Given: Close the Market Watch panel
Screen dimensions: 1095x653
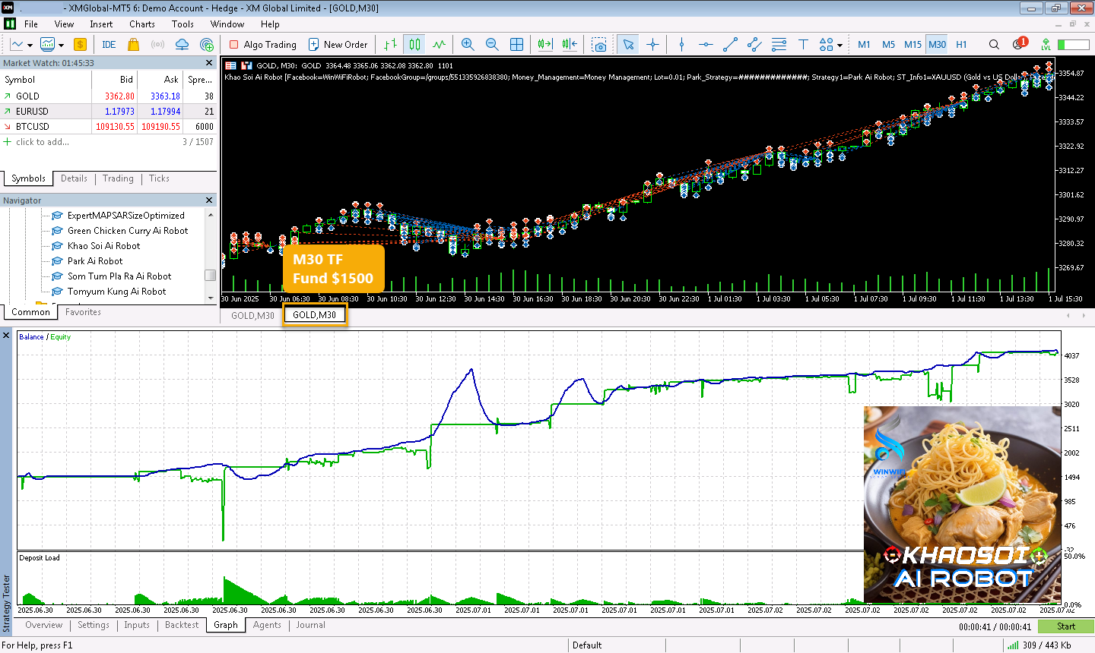Looking at the screenshot, I should point(209,63).
